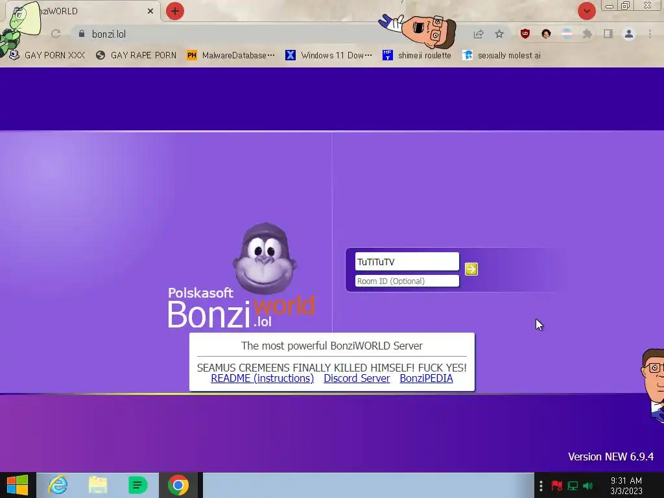Open the uBlock Origin extension
Image resolution: width=664 pixels, height=498 pixels.
[x=525, y=34]
